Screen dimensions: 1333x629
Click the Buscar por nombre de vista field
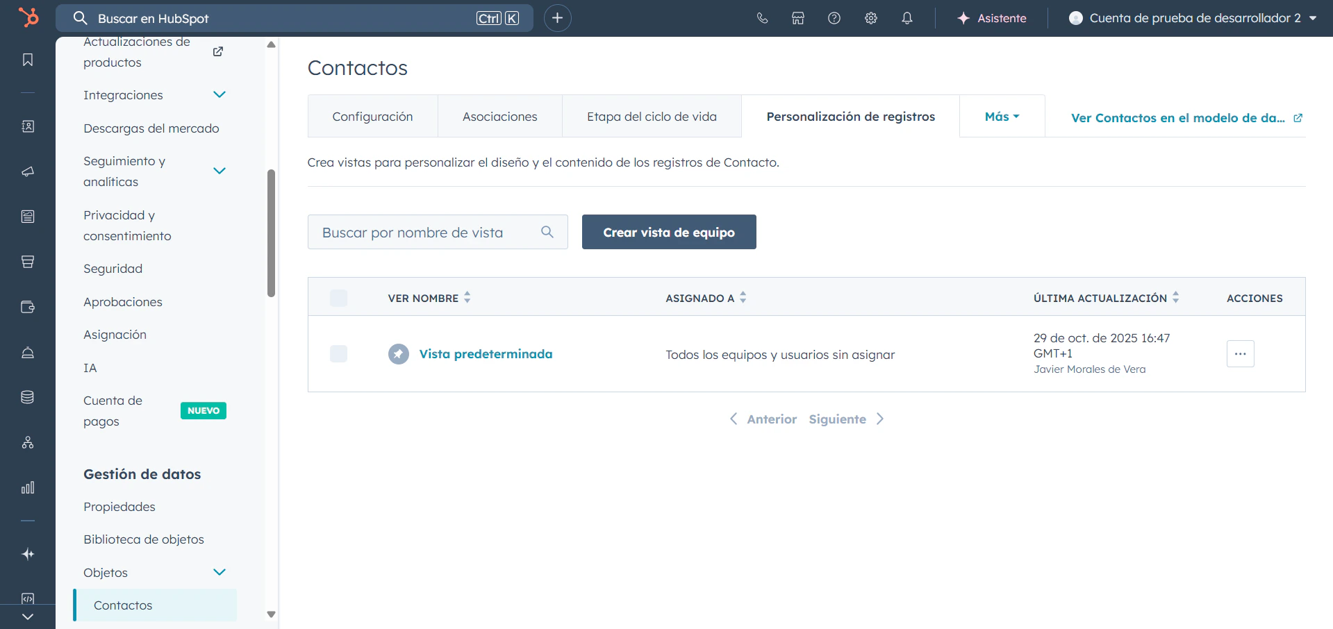tap(427, 232)
